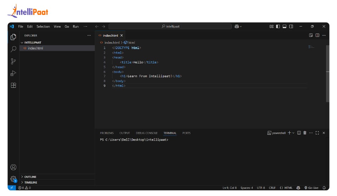The width and height of the screenshot is (337, 196).
Task: Go back with the left arrow
Action: [97, 26]
